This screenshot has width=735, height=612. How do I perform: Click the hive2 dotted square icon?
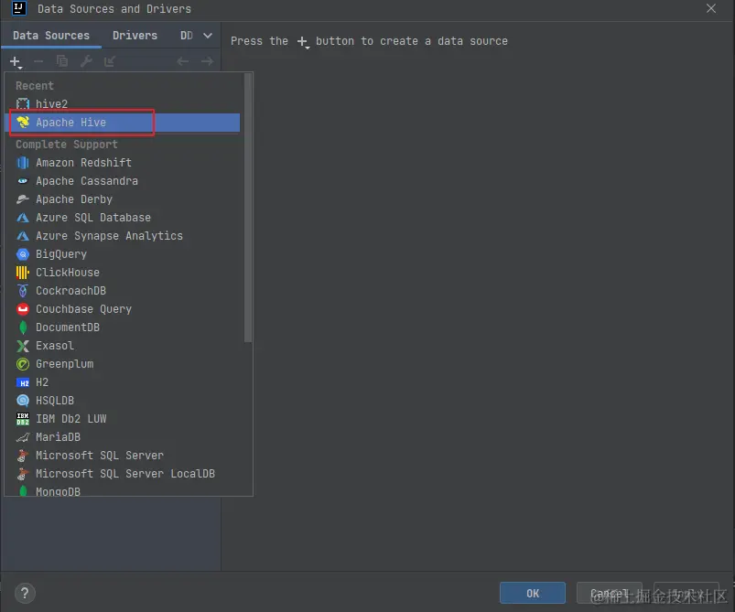[23, 103]
